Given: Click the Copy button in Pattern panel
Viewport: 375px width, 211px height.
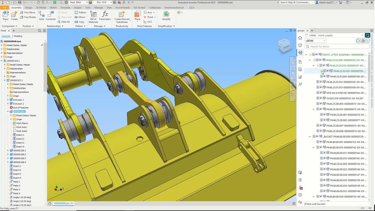Looking at the screenshot, I should pyautogui.click(x=79, y=22).
